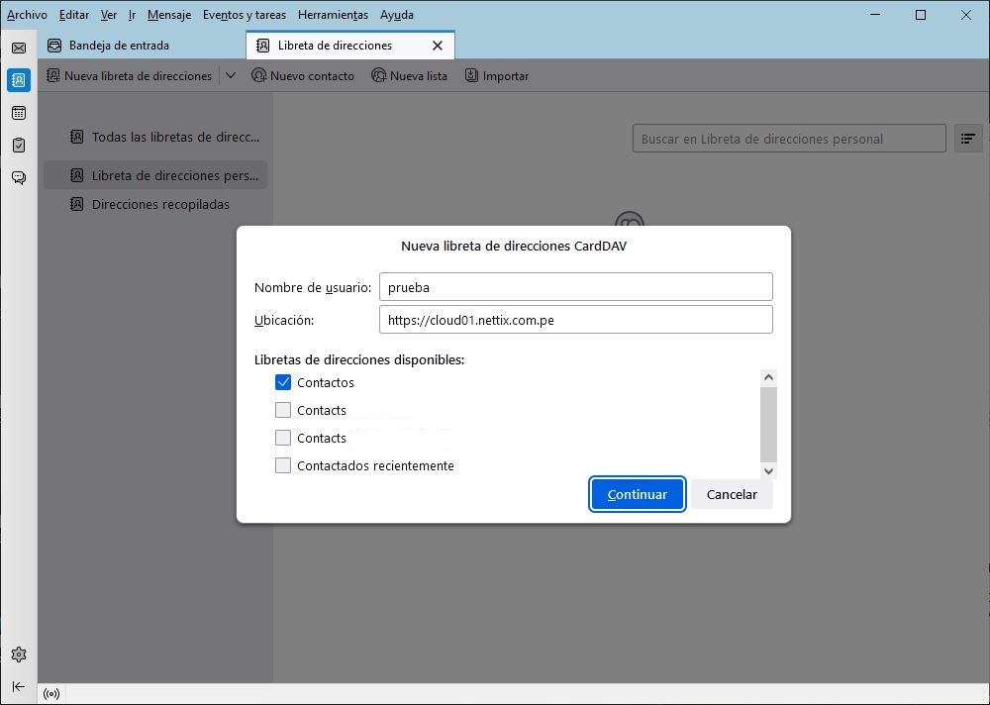The image size is (990, 705).
Task: Switch to the Bandeja de entrada tab
Action: [x=119, y=46]
